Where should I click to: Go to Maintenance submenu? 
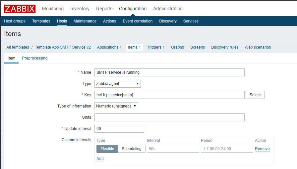[x=85, y=21]
